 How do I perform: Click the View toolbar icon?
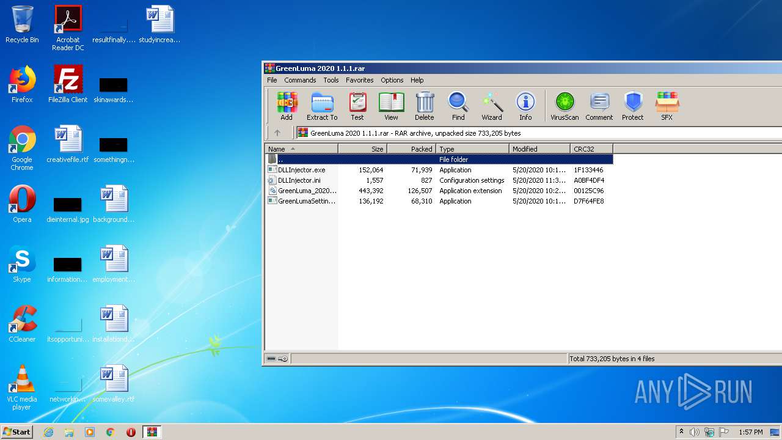click(x=391, y=106)
